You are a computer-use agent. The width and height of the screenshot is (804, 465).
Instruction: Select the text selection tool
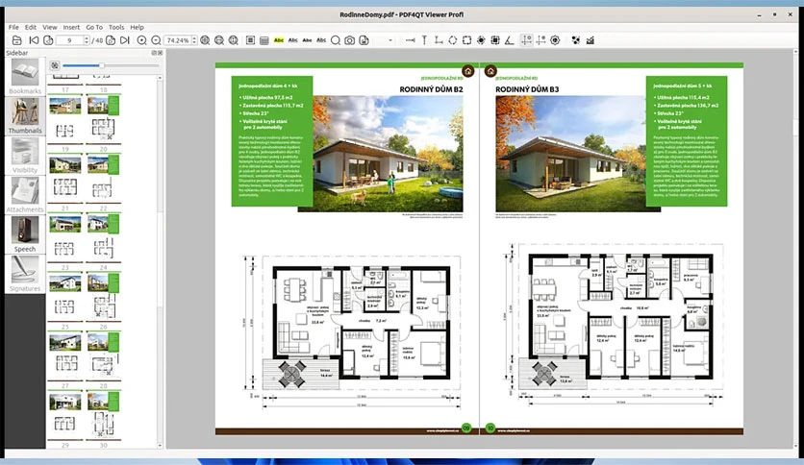[250, 40]
